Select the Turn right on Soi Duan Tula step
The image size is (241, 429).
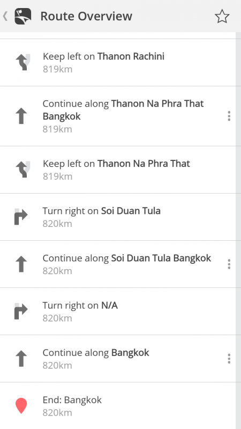118,217
